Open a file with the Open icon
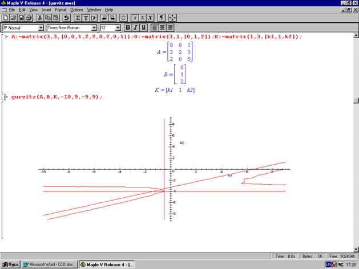Screen dimensions: 359x269 [x=13, y=18]
